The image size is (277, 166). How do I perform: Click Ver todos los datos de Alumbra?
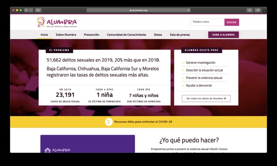click(206, 98)
